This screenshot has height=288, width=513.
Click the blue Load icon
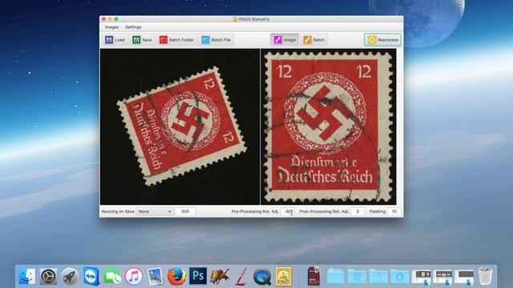pos(109,40)
